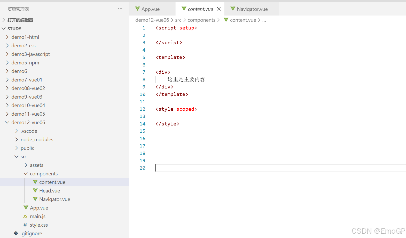Expand demo6 folder

click(65, 71)
